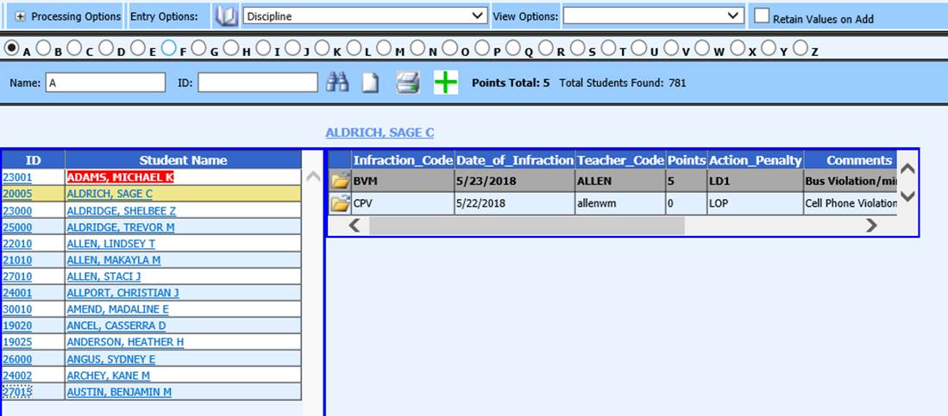Select the letter M radio button
948x416 pixels.
click(384, 50)
